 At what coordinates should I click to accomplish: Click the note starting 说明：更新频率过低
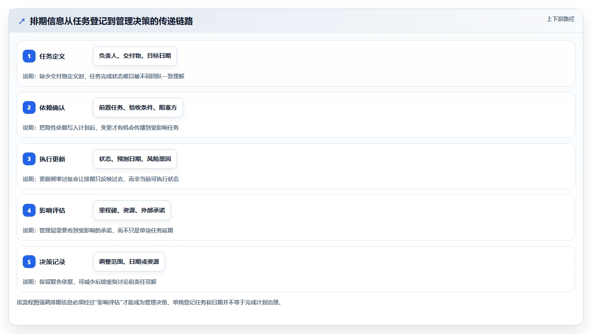(x=101, y=179)
